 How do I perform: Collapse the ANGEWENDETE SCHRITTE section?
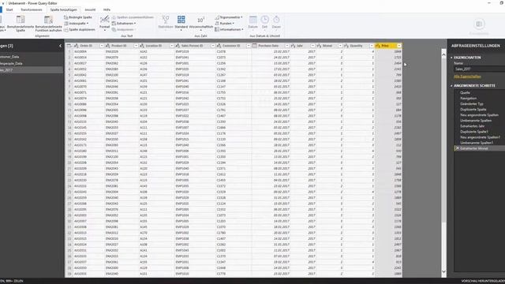pos(451,86)
